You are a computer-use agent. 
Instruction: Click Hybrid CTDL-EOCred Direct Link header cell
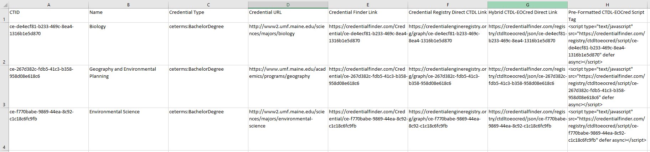tap(527, 16)
